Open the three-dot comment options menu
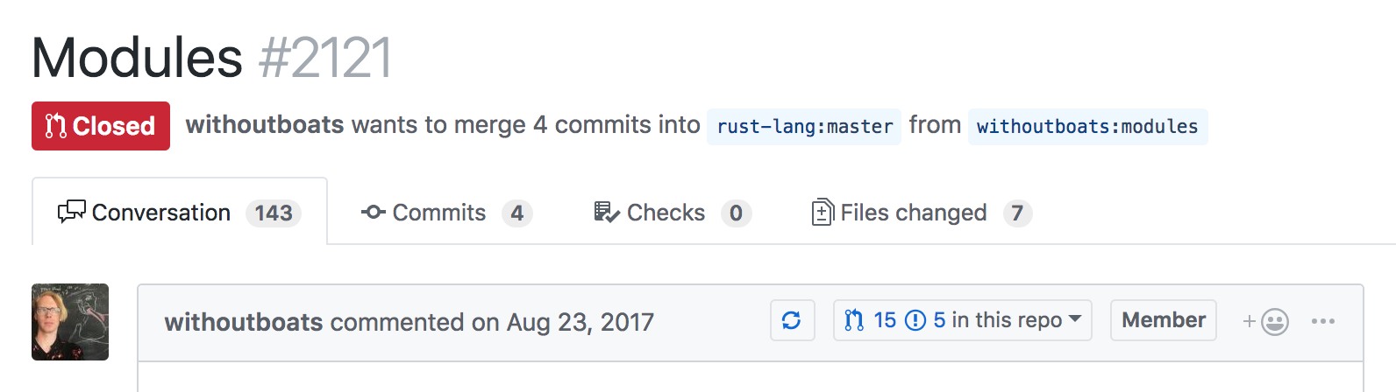Image resolution: width=1396 pixels, height=392 pixels. pos(1322,321)
